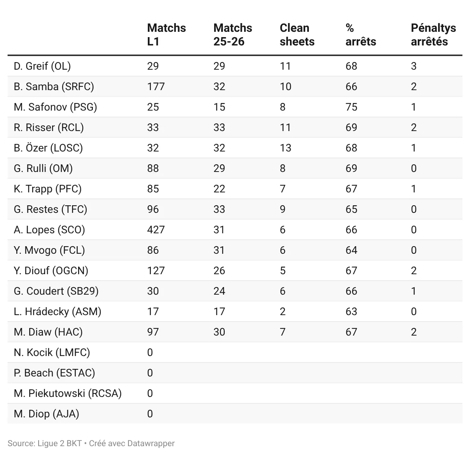Select the Pénaltys arrêtés column header
This screenshot has height=456, width=470.
[x=433, y=34]
